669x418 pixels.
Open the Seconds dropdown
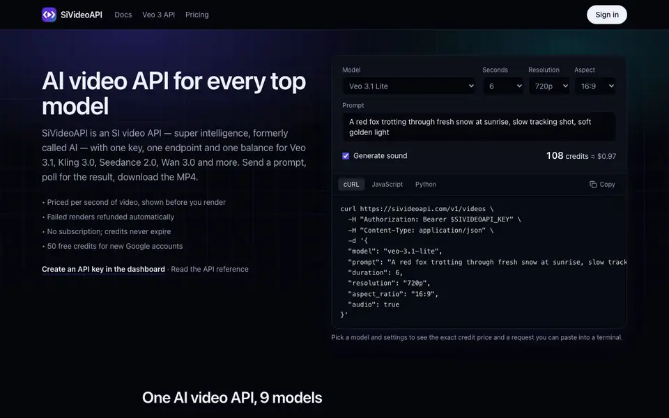[x=503, y=86]
